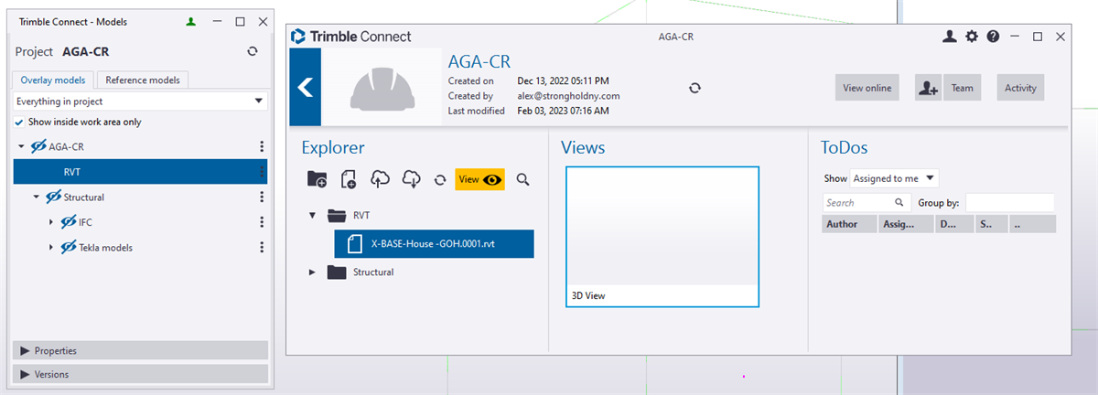Click the Group by field

[x=1010, y=203]
